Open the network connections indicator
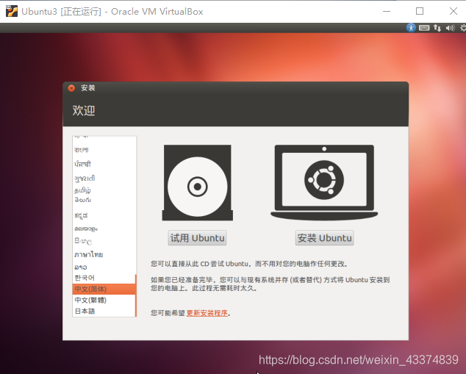Viewport: 466px width, 374px height. coord(437,28)
